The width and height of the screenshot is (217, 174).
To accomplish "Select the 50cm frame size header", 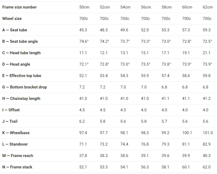I will pos(84,7).
